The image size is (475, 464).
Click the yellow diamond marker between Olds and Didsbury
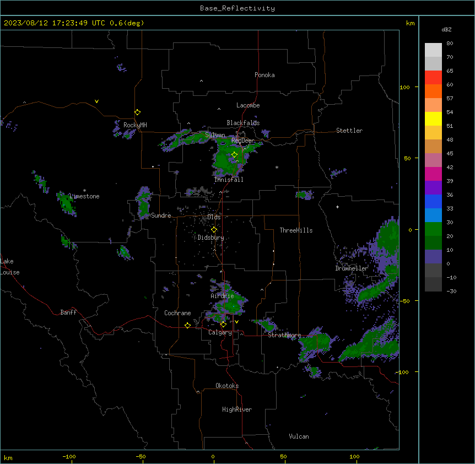coord(214,230)
